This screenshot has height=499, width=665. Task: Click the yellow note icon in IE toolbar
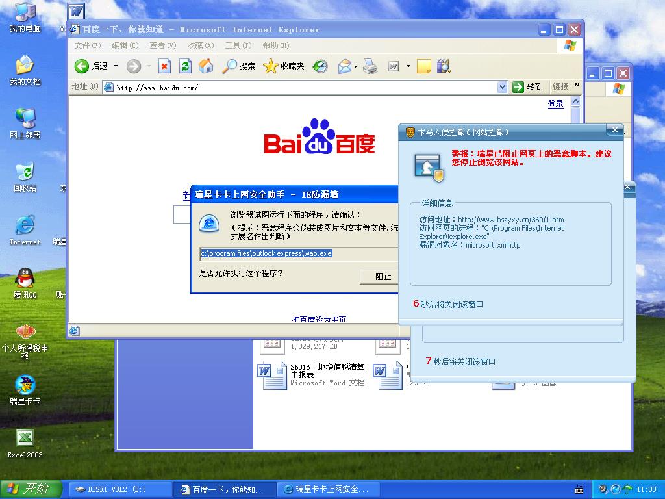[423, 66]
